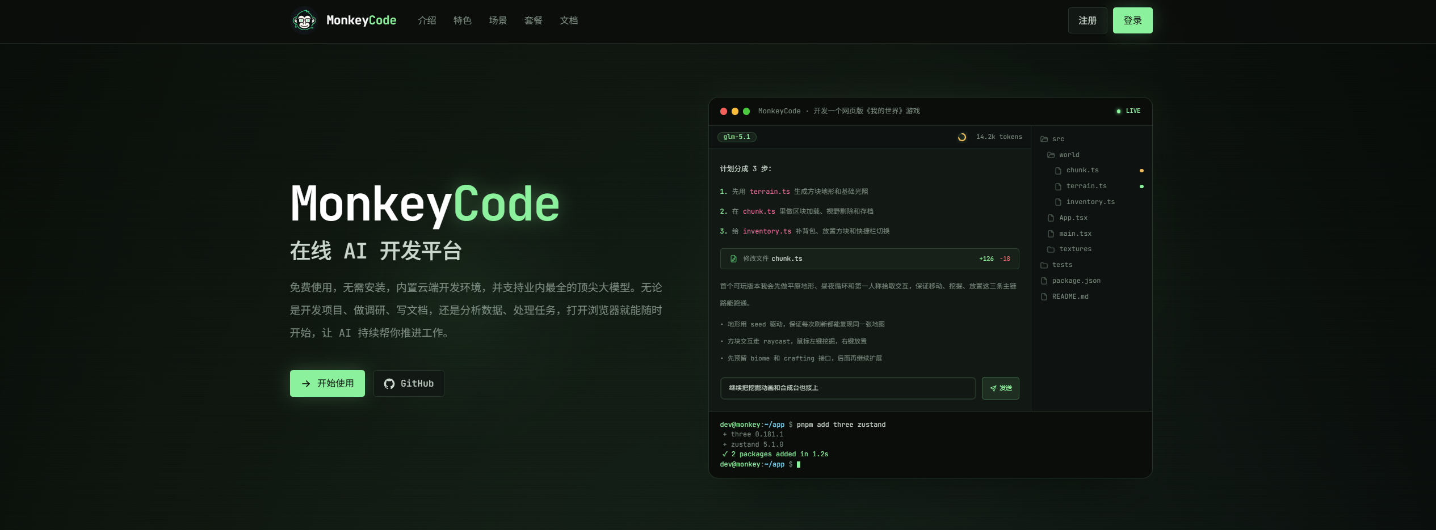Click the file edit icon beside 修改文件
The height and width of the screenshot is (530, 1436).
[733, 259]
